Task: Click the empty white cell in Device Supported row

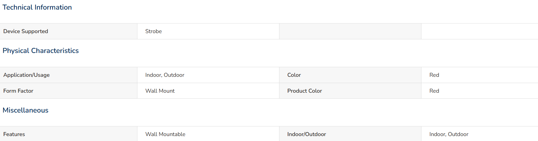Action: (x=480, y=31)
